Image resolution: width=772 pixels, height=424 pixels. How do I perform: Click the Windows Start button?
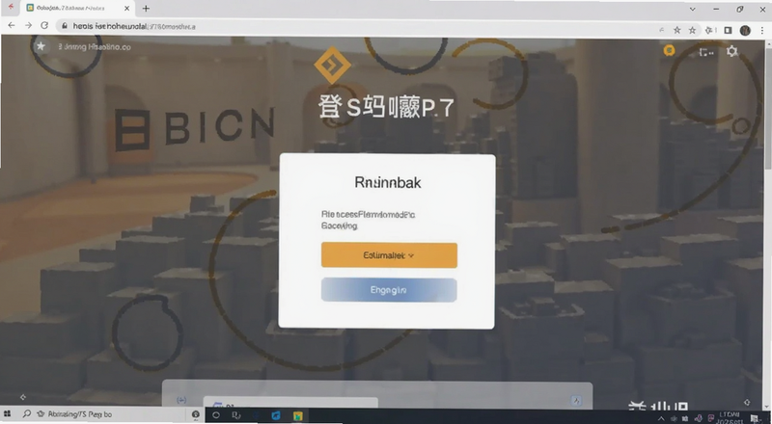pos(7,414)
